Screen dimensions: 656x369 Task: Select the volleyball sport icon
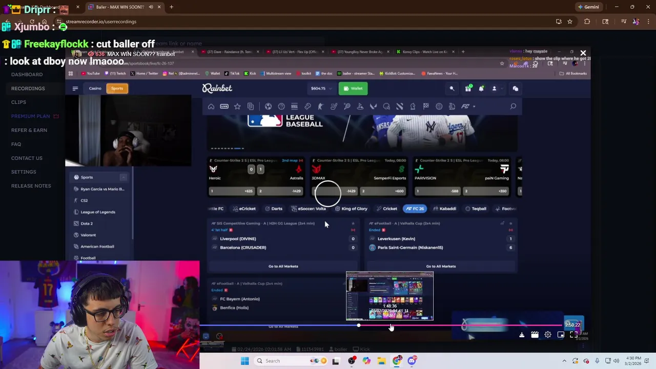click(439, 106)
